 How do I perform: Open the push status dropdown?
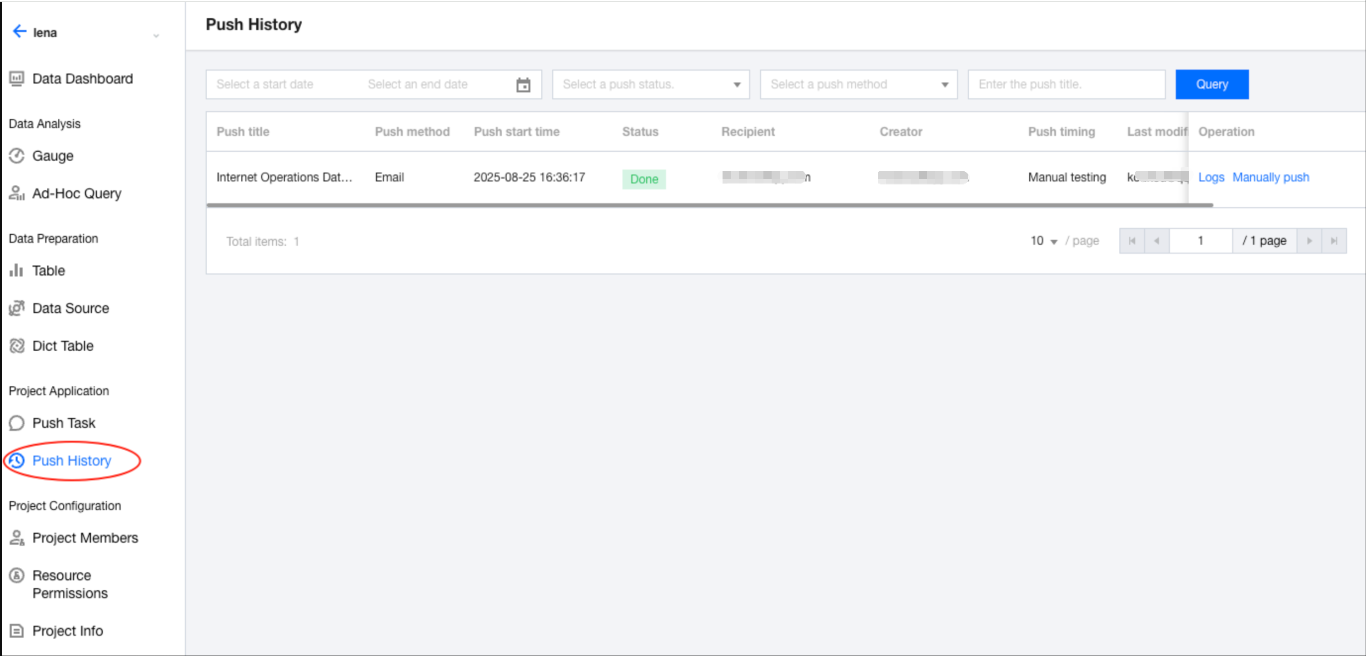pyautogui.click(x=650, y=84)
